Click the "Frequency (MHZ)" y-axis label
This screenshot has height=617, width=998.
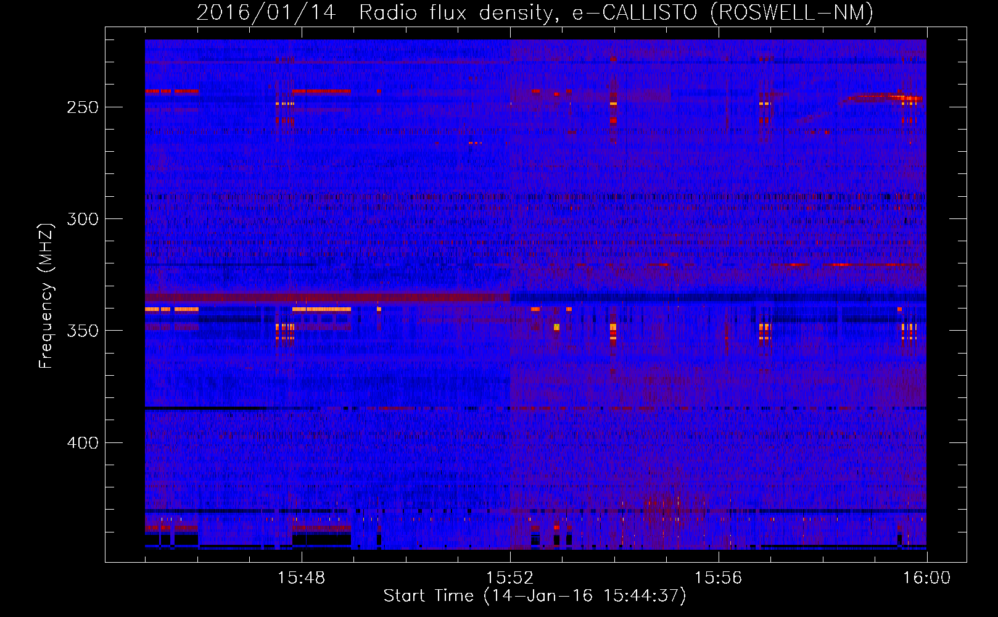46,296
